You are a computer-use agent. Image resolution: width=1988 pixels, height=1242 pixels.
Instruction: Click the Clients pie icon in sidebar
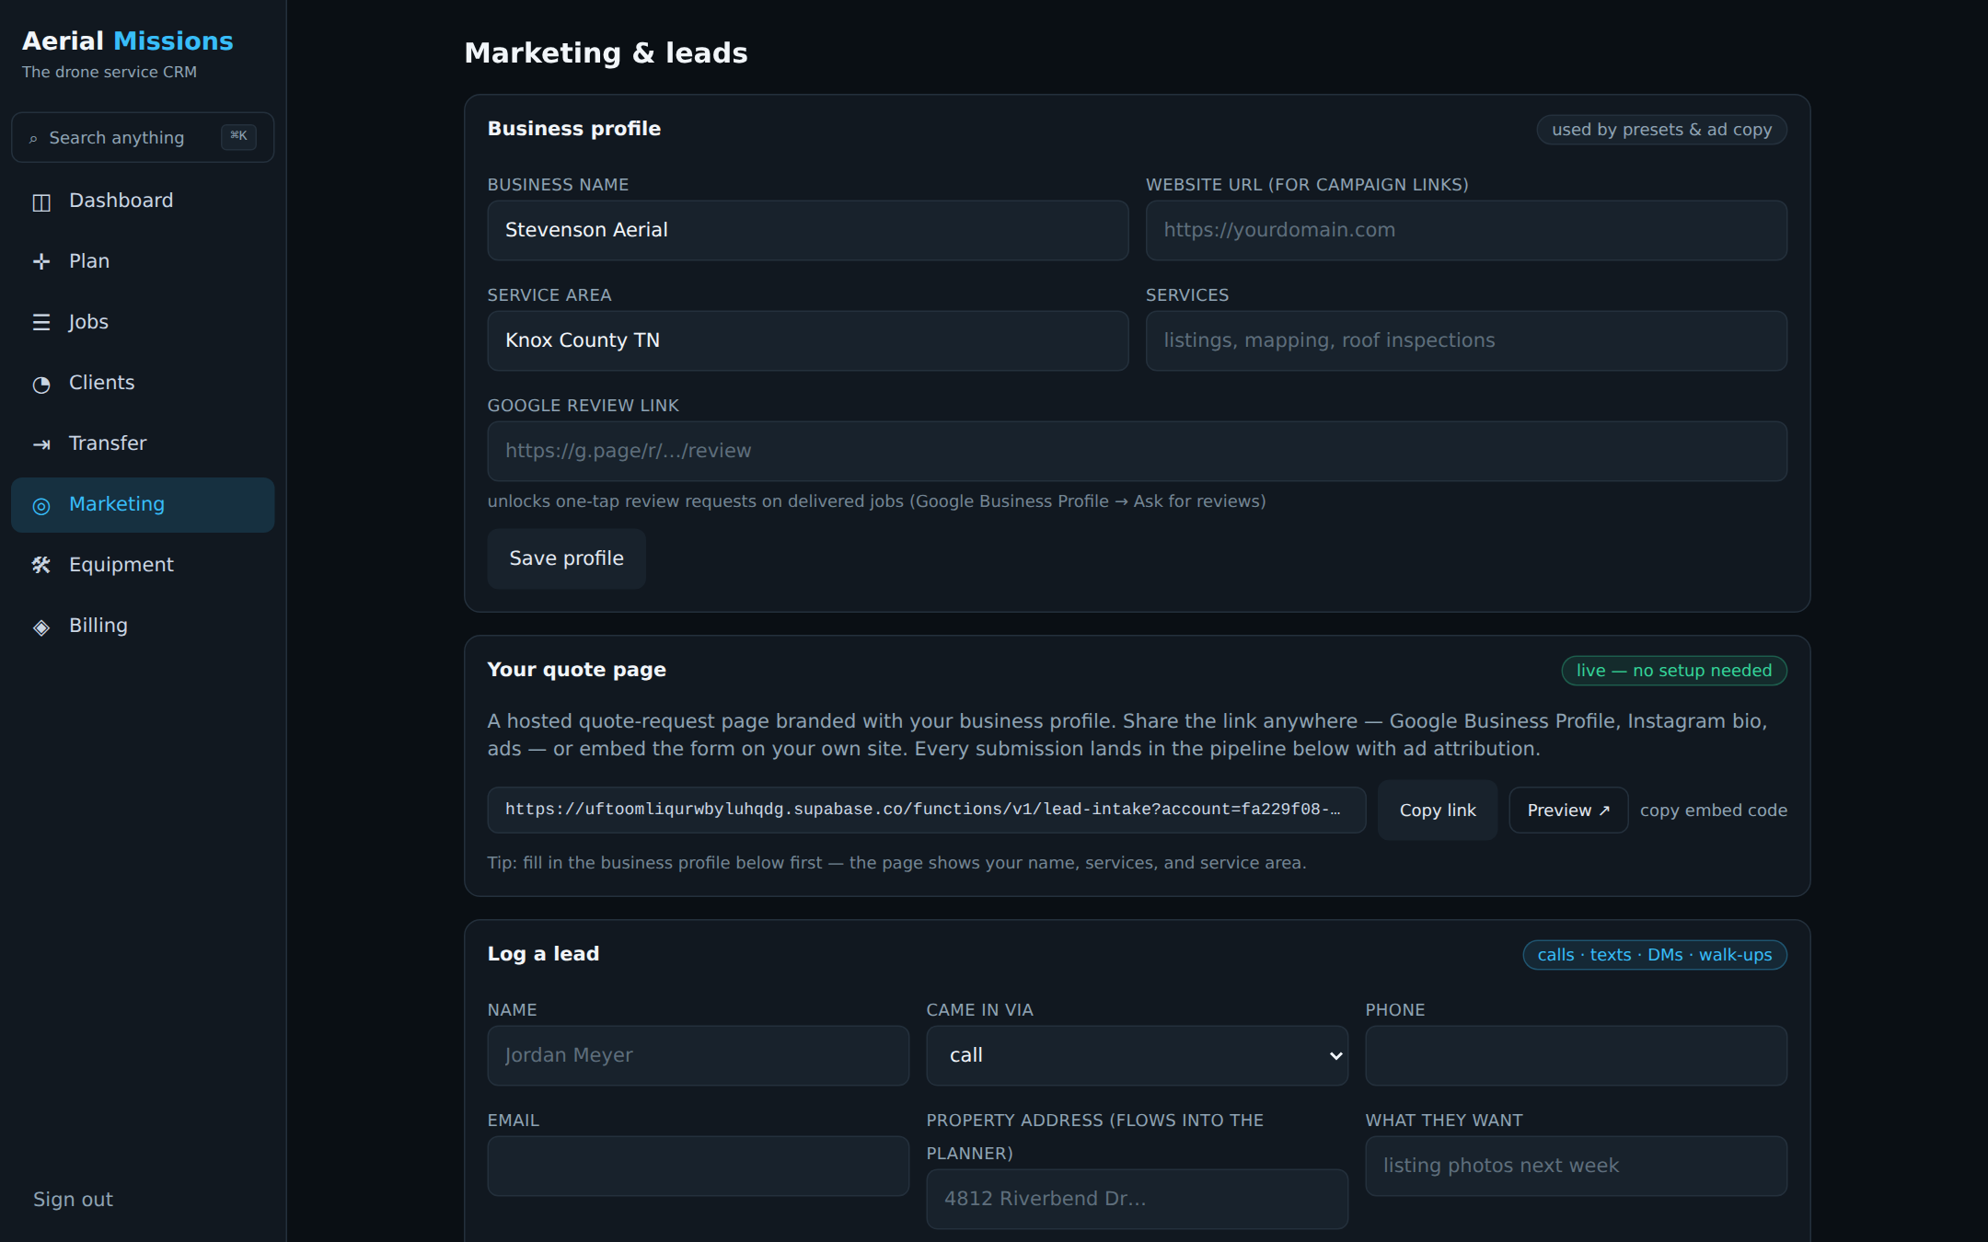coord(41,384)
